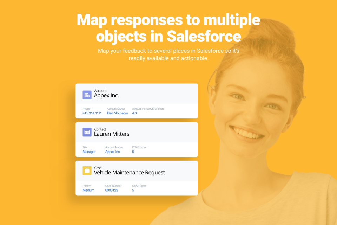Click the yellow Case briefcase icon
The image size is (337, 225).
click(87, 171)
